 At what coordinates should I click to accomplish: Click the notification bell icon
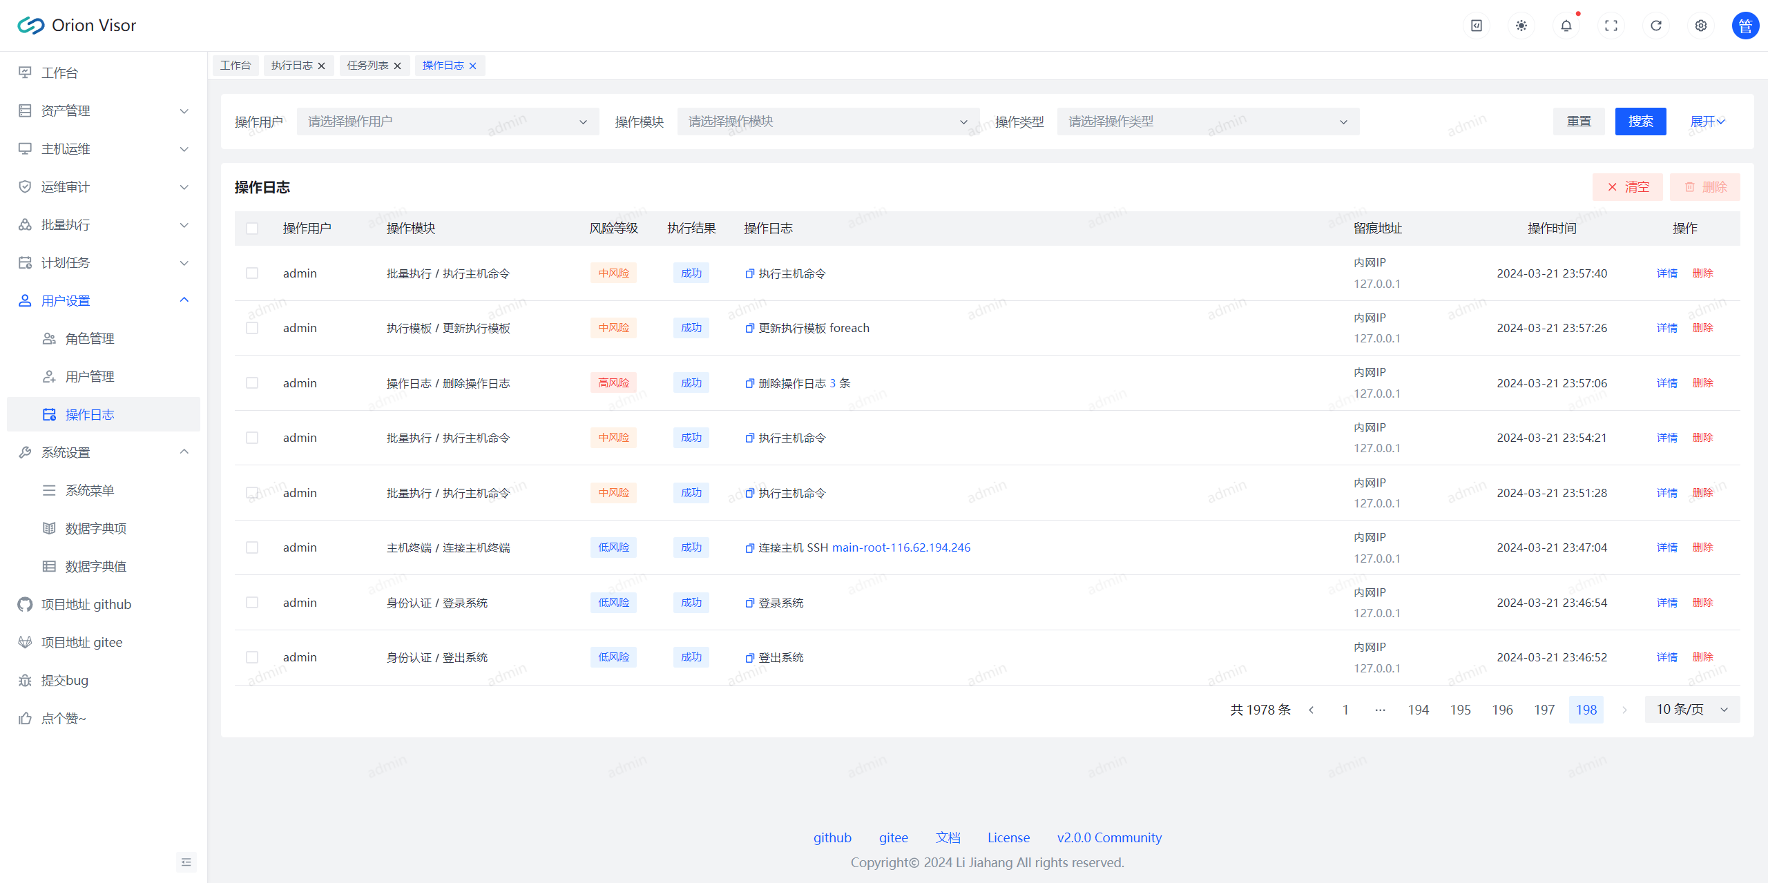[1566, 26]
